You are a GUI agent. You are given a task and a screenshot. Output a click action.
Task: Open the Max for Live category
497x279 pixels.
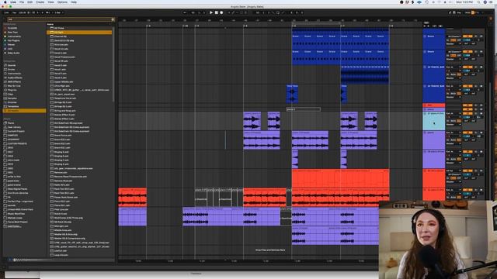coord(14,86)
